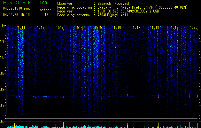This screenshot has height=128, width=201.
Task: Click the 1514 time marker
Action: tap(79, 27)
